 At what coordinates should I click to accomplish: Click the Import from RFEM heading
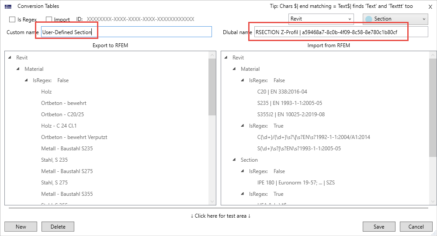(329, 45)
